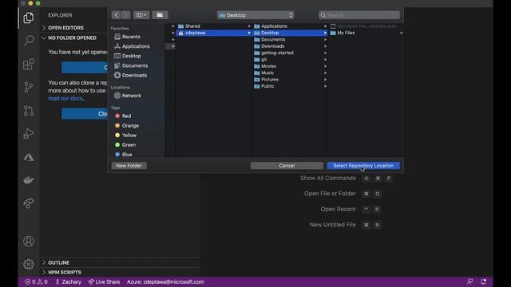Click Select Repository Location button
The image size is (511, 287).
pos(363,166)
